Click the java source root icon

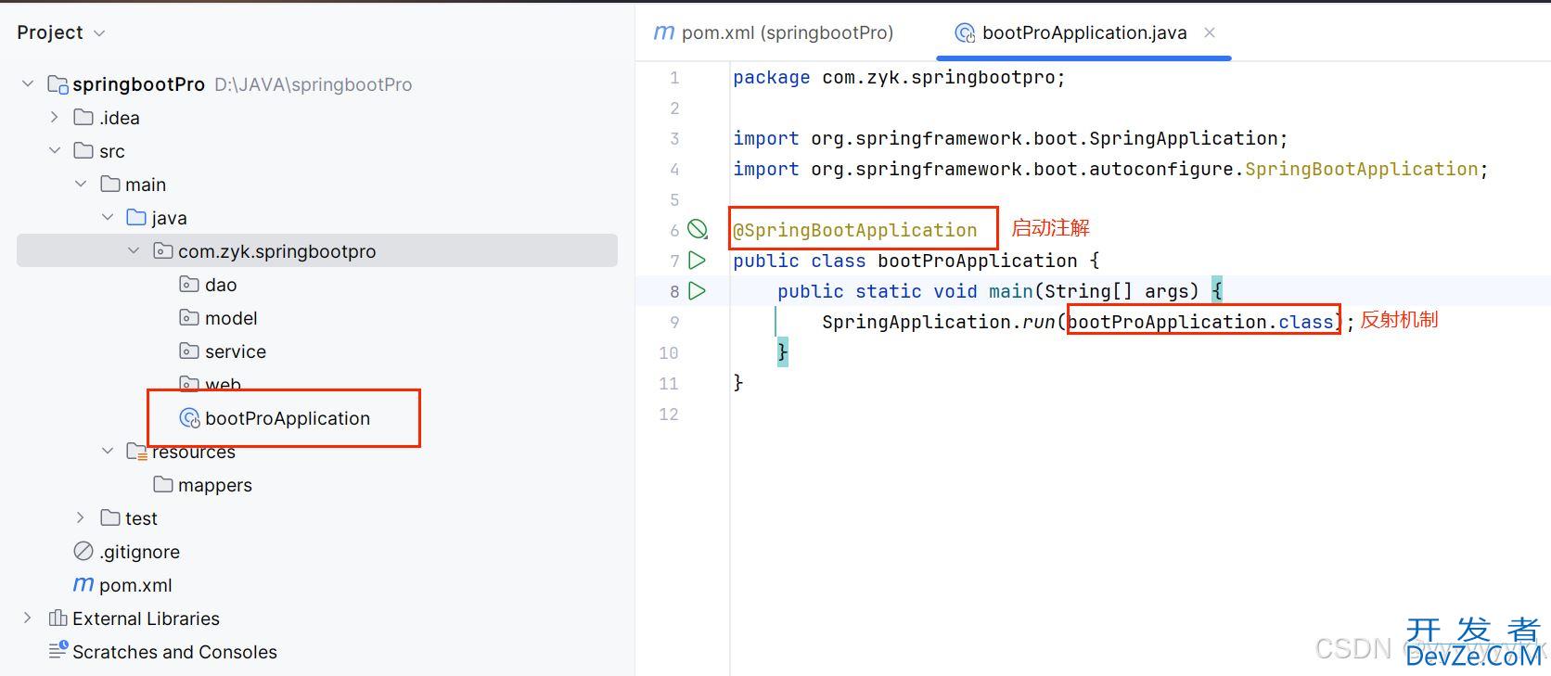136,218
